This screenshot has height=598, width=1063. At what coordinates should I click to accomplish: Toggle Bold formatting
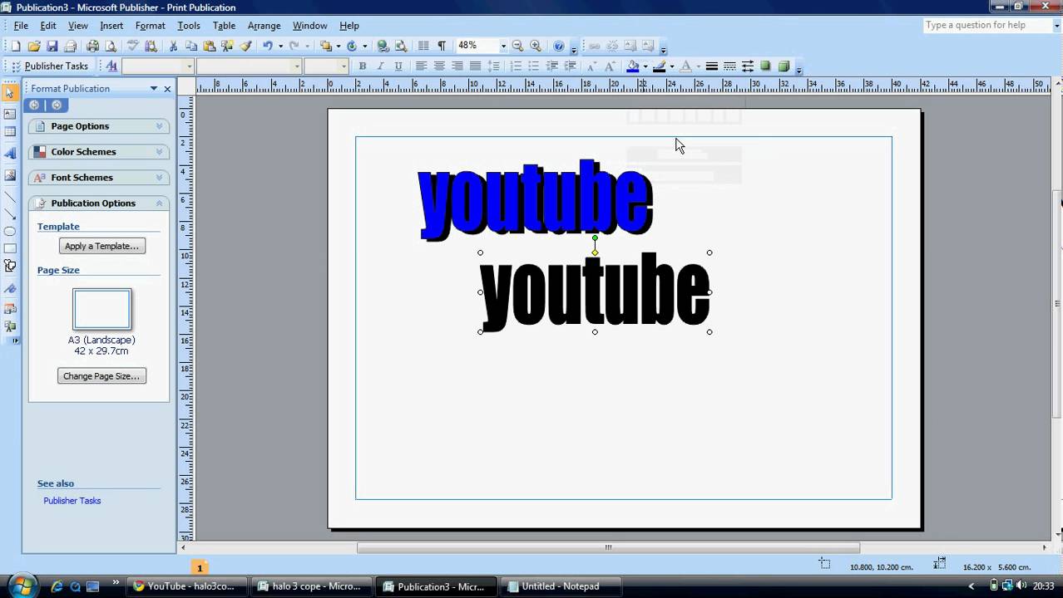pyautogui.click(x=362, y=66)
